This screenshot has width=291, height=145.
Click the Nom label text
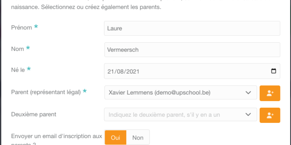click(17, 49)
